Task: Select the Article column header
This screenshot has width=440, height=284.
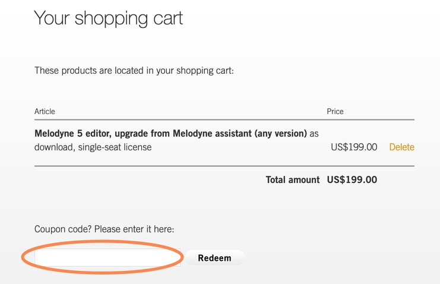Action: (x=45, y=111)
